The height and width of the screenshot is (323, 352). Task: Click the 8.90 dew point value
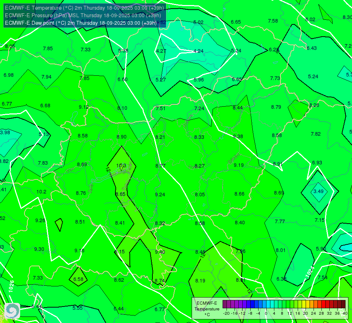coord(122,137)
